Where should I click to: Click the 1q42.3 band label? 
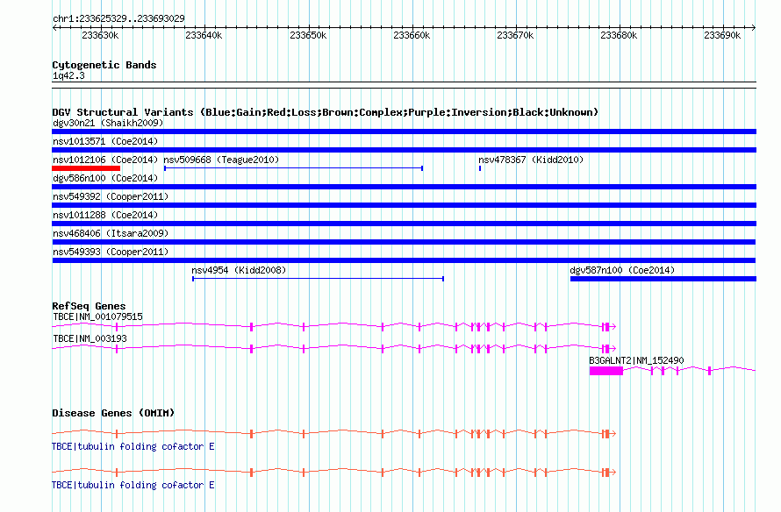[x=68, y=75]
